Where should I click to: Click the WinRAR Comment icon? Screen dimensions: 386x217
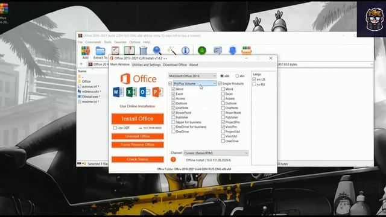[218, 51]
